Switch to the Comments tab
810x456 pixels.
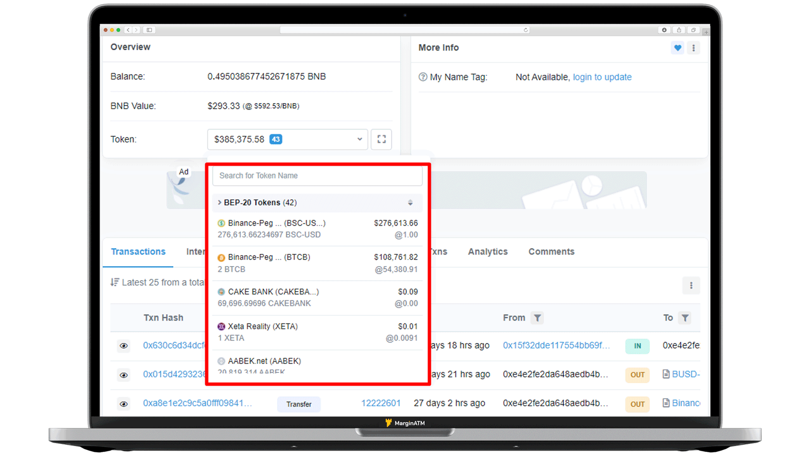(x=551, y=251)
